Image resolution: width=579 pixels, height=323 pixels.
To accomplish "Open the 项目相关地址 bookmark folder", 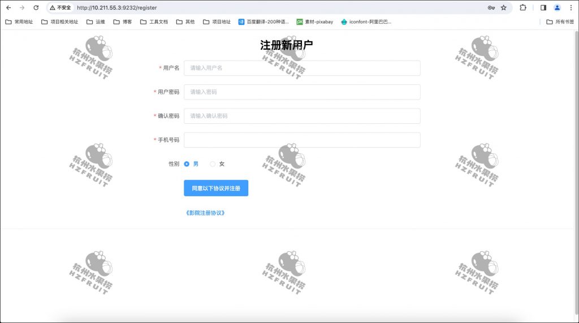I will click(60, 22).
